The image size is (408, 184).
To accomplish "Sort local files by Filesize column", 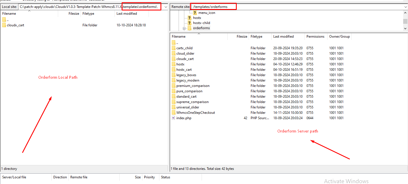I will coord(74,14).
